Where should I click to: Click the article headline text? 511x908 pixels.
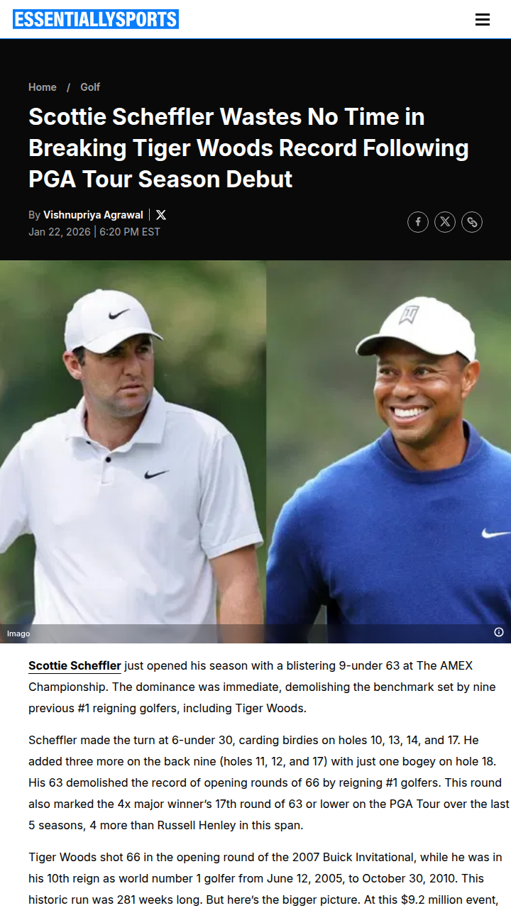coord(248,148)
